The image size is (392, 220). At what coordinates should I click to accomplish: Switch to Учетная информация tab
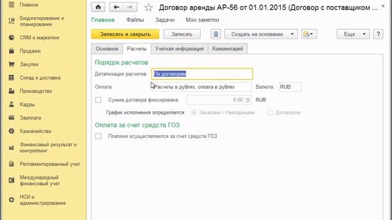click(x=179, y=49)
